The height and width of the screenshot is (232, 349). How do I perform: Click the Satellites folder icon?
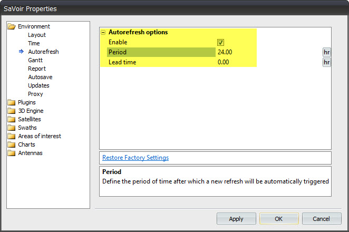[x=12, y=119]
